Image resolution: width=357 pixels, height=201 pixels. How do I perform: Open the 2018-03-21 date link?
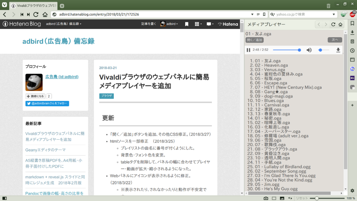108,68
